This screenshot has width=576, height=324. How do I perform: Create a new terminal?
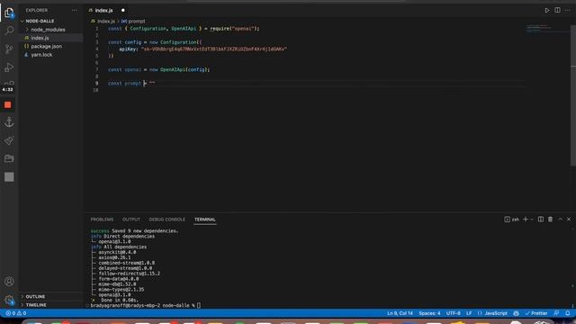[x=526, y=220]
